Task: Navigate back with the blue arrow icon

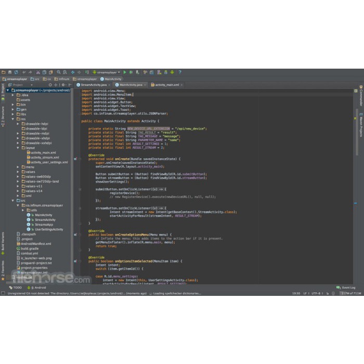Action: 73,72
